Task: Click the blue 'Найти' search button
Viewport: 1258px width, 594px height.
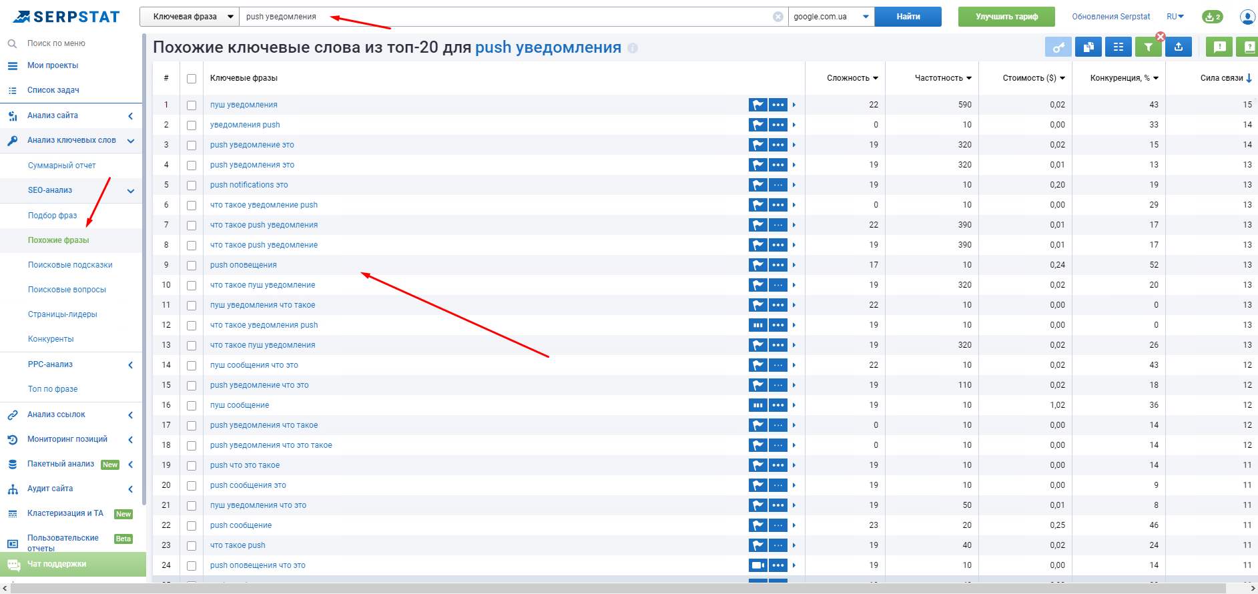Action: pyautogui.click(x=908, y=17)
